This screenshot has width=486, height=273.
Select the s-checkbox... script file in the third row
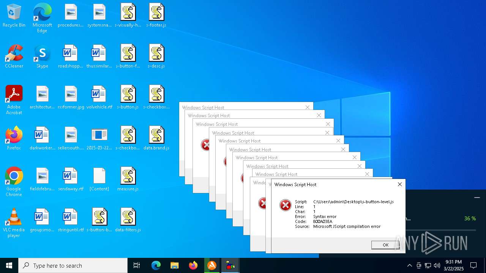(x=156, y=98)
